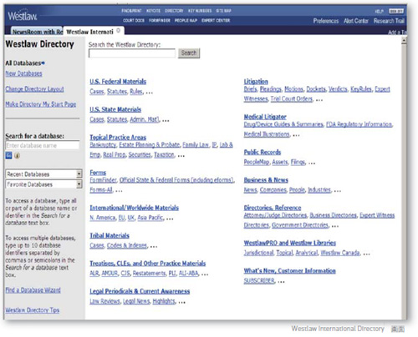The height and width of the screenshot is (337, 418).
Task: Click Make Directory My Start Page
Action: (41, 104)
